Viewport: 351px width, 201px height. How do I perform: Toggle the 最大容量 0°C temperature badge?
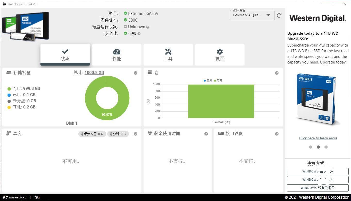click(x=92, y=134)
